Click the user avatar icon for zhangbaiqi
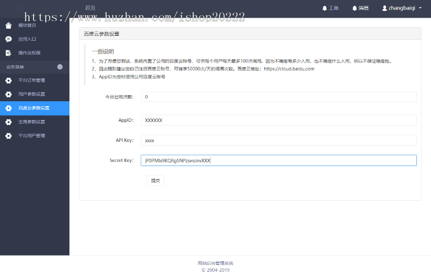 pos(385,7)
